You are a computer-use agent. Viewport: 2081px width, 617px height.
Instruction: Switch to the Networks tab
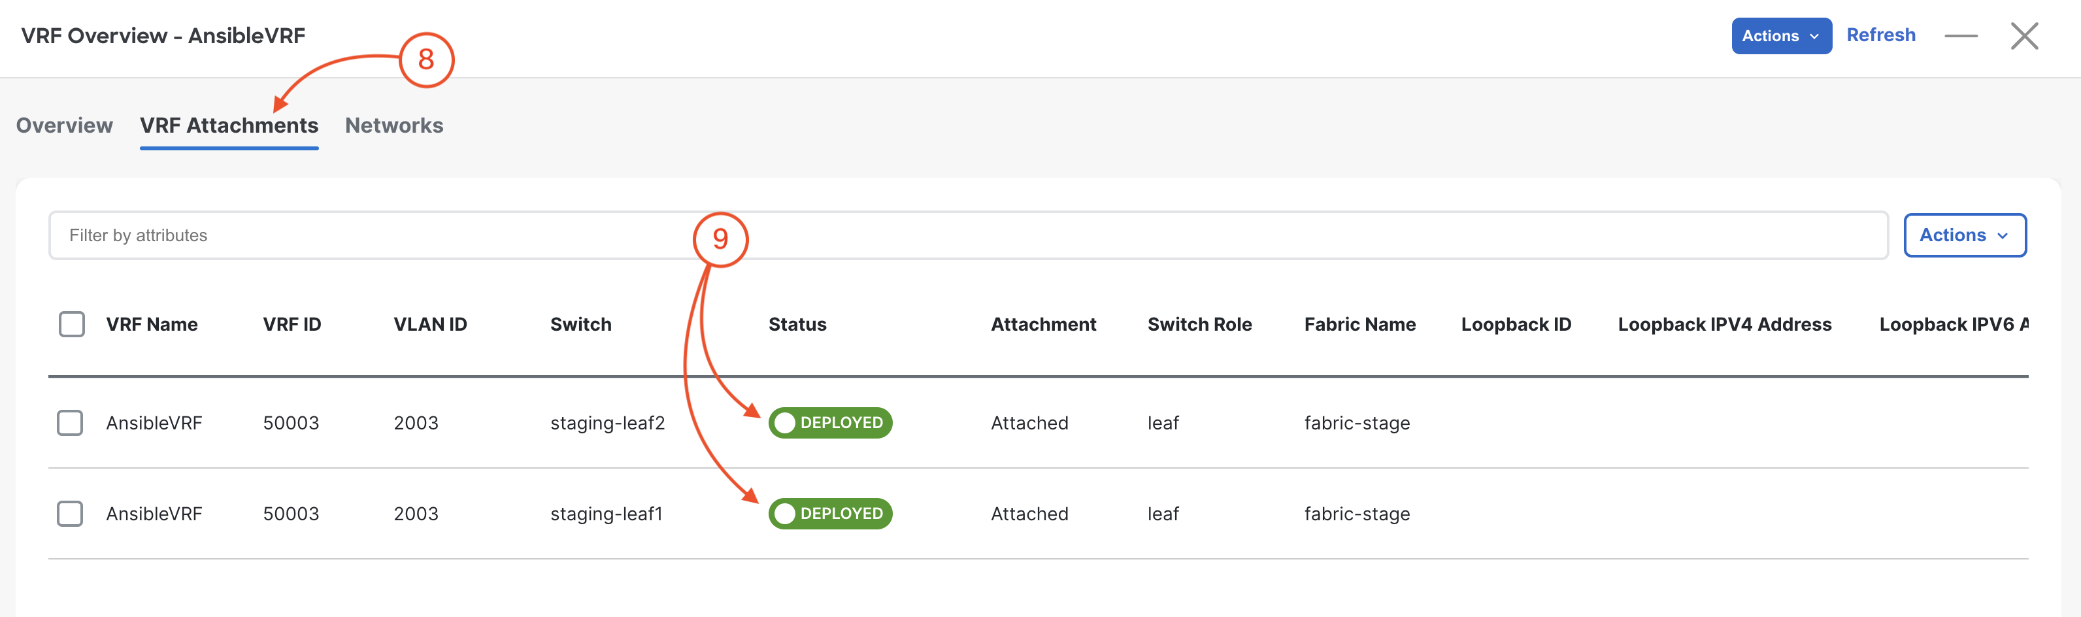394,125
